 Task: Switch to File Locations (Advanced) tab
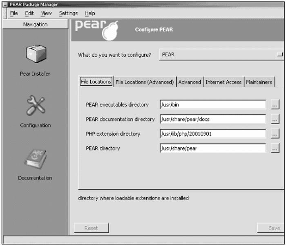tap(145, 82)
